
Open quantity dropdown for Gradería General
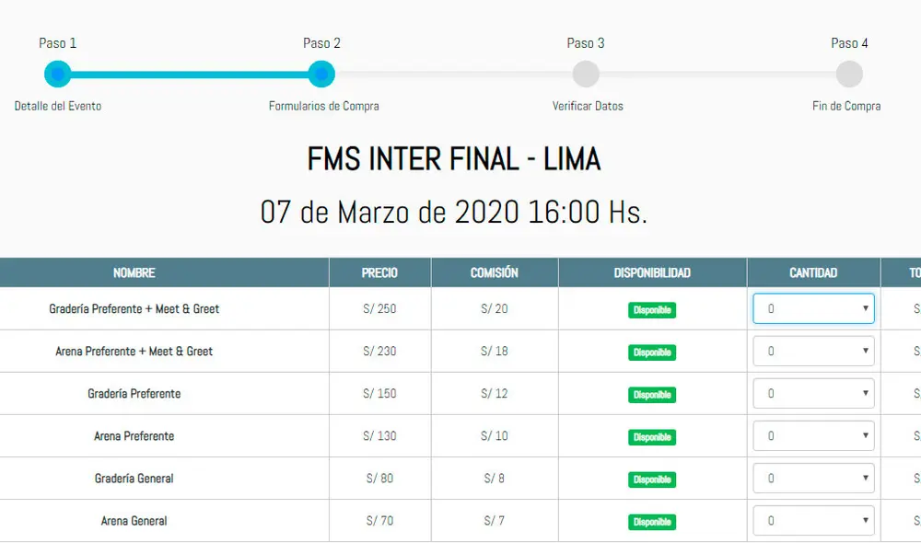click(x=813, y=478)
